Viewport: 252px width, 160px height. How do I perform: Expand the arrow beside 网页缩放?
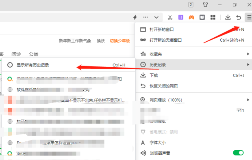pyautogui.click(x=248, y=100)
